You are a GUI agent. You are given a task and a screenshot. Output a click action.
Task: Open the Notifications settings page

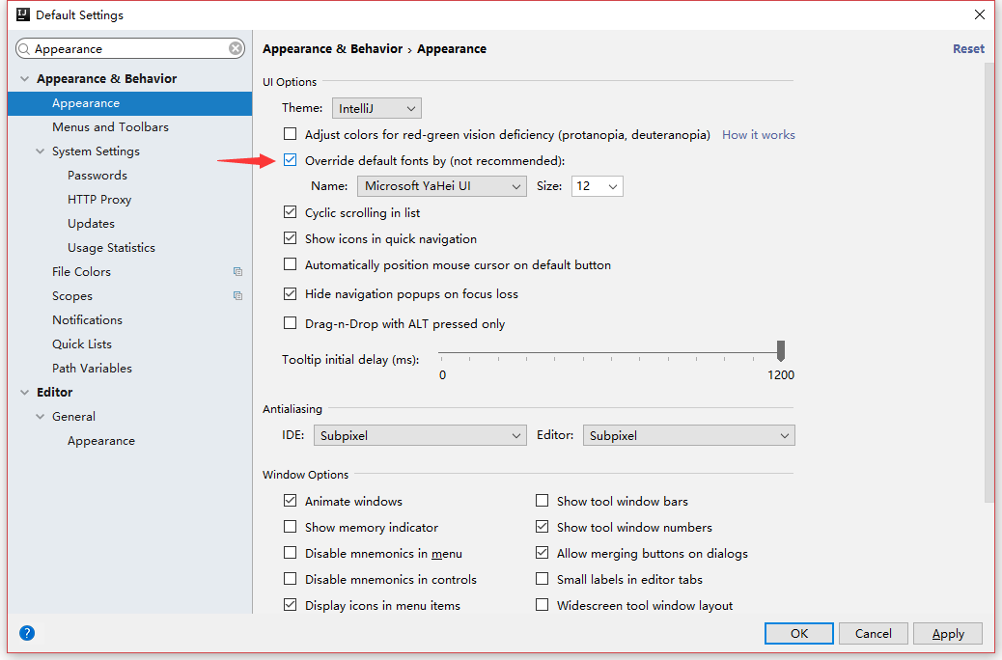[87, 320]
